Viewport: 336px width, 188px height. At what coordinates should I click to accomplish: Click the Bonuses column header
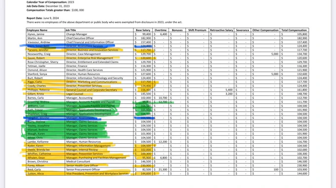177,30
